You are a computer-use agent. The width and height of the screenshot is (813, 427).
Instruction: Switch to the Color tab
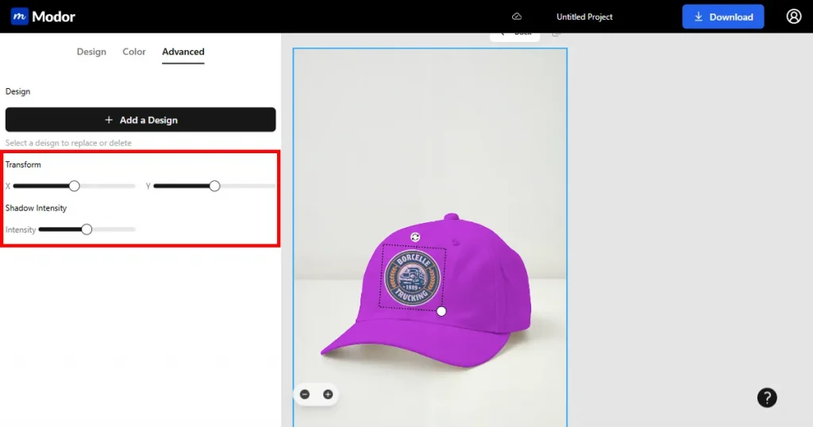[134, 52]
